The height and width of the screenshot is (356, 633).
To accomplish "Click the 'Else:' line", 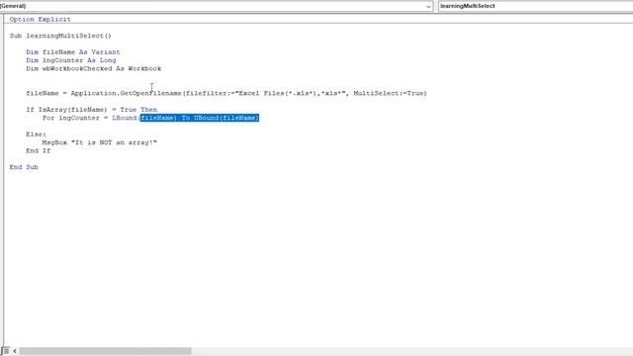I will point(36,134).
